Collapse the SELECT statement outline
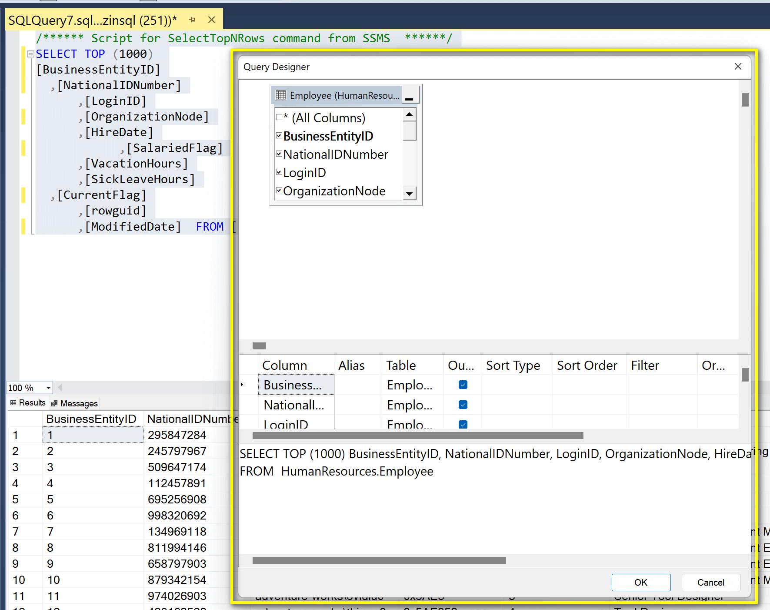This screenshot has height=610, width=770. (x=30, y=54)
